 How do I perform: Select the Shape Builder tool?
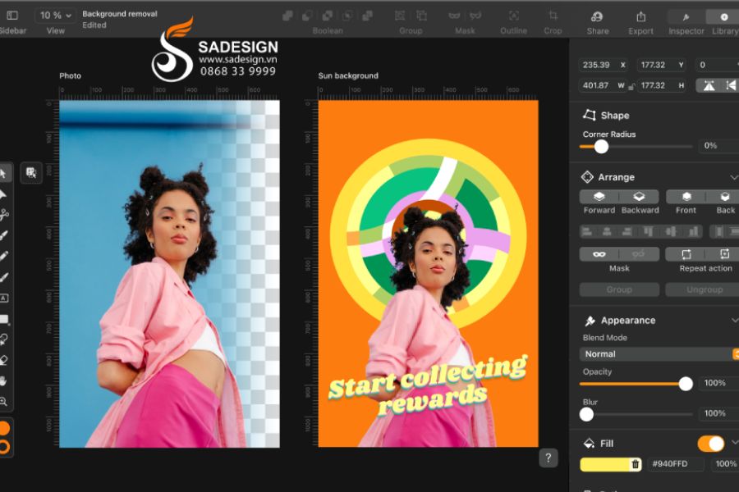[4, 339]
